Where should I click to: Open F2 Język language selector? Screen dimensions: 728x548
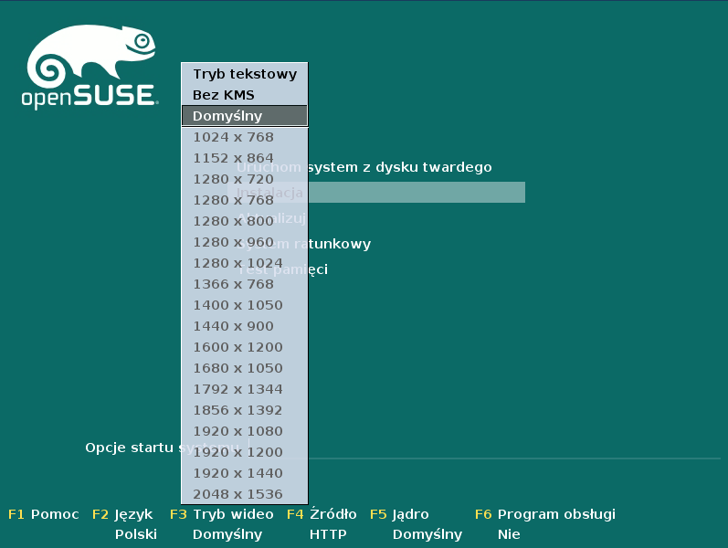click(123, 514)
